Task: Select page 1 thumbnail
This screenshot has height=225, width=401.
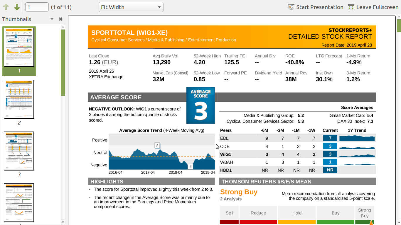Action: click(19, 47)
